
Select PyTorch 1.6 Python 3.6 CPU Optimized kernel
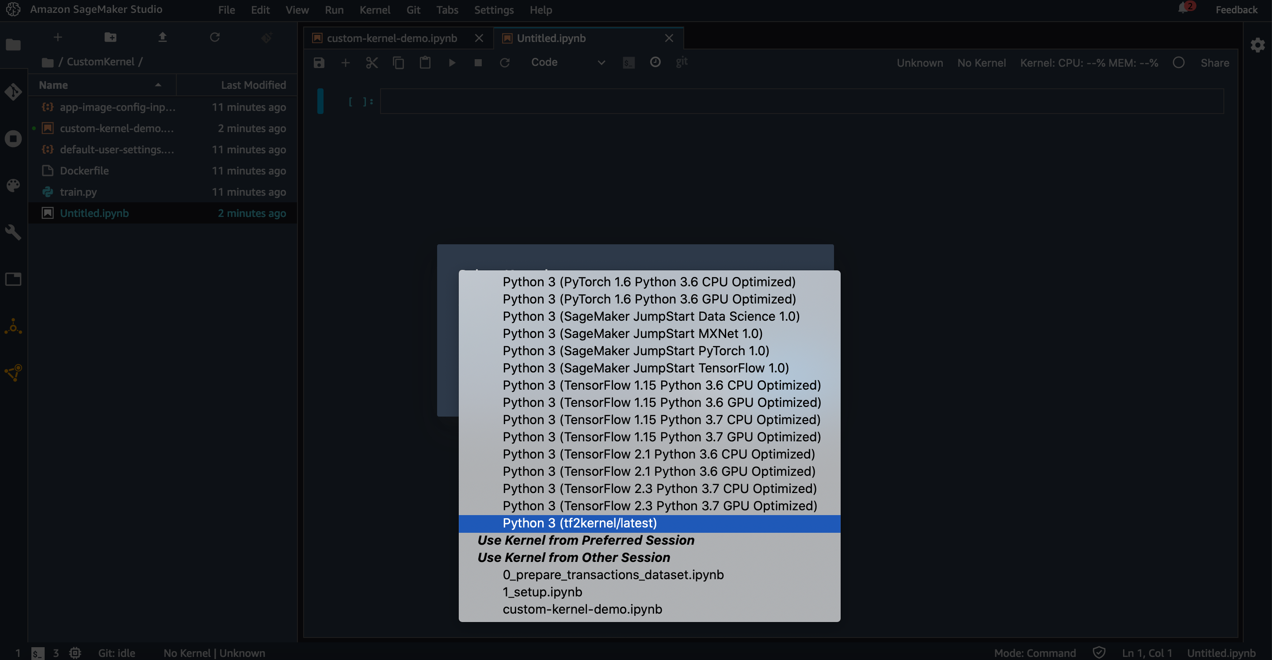tap(649, 282)
